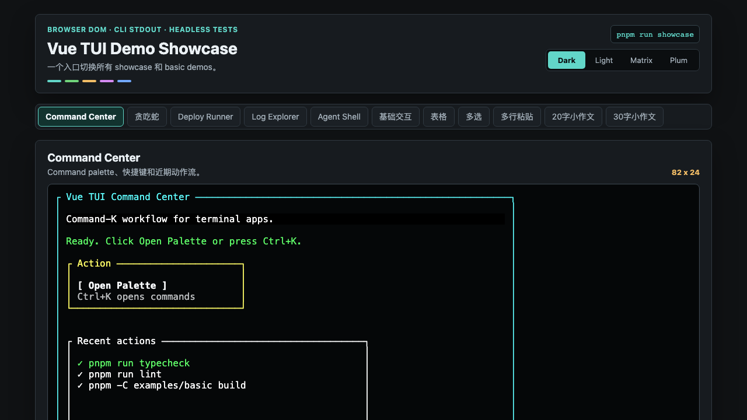Open the 多选 demo tab

[474, 117]
